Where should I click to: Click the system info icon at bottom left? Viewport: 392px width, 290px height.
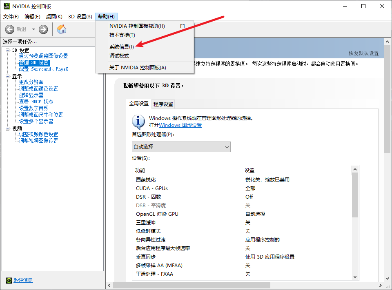(9, 281)
